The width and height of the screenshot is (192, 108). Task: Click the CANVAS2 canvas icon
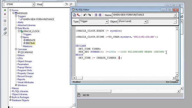(x=22, y=52)
